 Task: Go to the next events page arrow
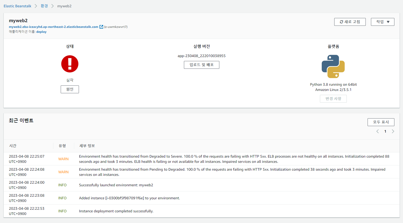coord(393,131)
